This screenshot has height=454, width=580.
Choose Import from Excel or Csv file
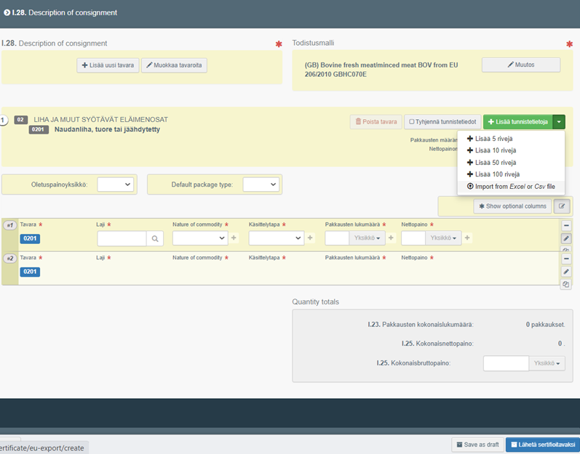pos(510,187)
